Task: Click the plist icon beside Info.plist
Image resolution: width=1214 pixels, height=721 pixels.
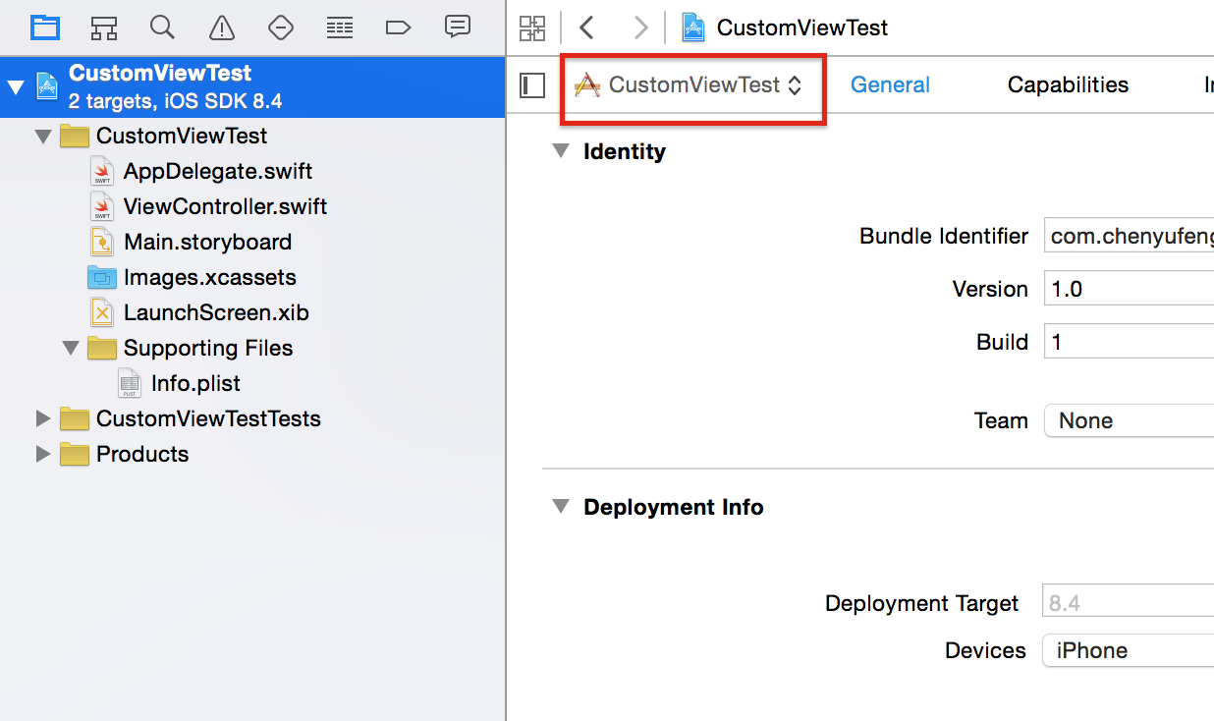Action: (x=130, y=383)
